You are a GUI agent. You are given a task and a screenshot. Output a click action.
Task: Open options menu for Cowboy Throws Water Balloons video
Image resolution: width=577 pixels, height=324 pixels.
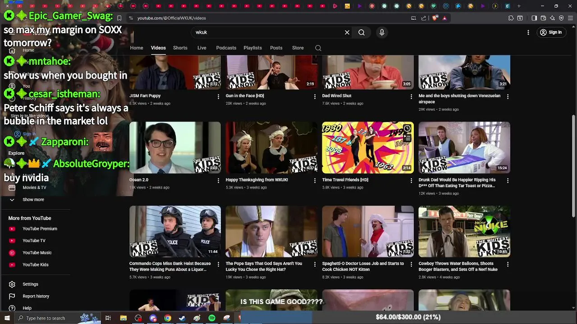pyautogui.click(x=508, y=264)
